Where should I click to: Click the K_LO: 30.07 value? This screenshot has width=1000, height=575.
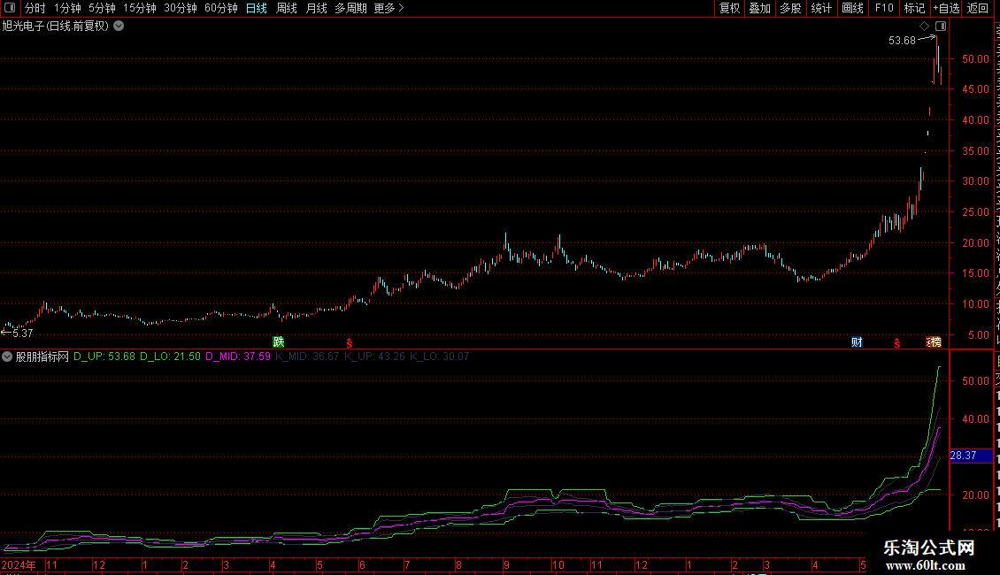pyautogui.click(x=440, y=356)
